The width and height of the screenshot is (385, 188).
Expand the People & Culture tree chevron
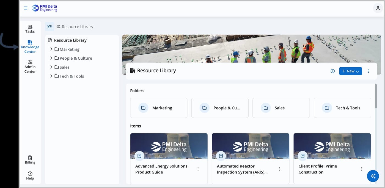tap(51, 58)
